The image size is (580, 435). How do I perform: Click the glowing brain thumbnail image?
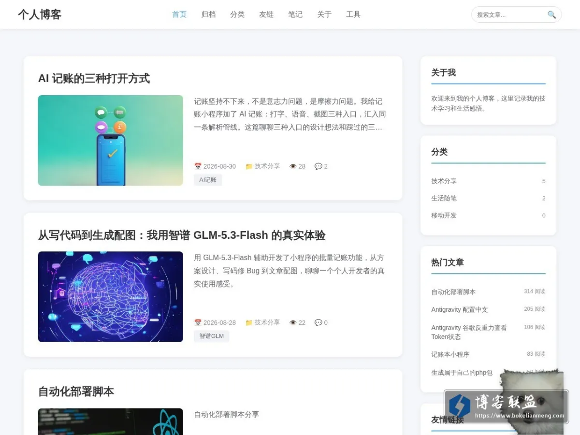click(x=111, y=297)
